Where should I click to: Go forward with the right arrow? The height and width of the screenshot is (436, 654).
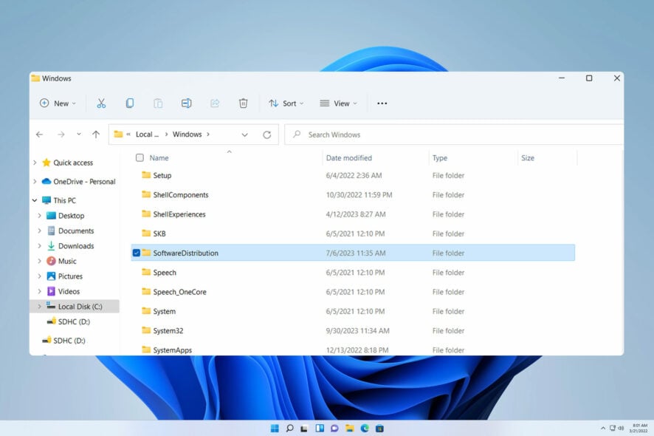[x=61, y=134]
